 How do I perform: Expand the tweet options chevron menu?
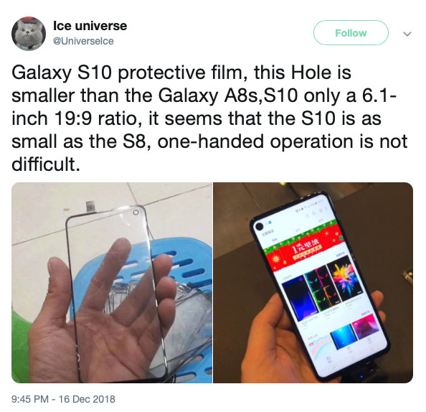tap(407, 34)
